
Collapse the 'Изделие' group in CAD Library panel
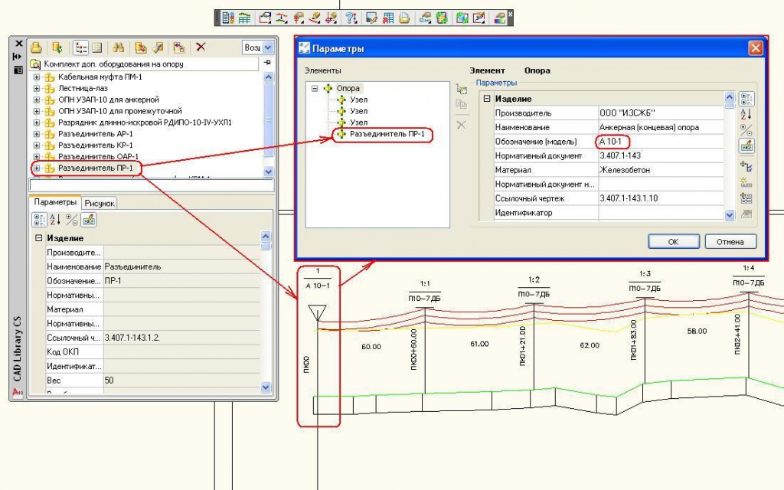pos(38,238)
